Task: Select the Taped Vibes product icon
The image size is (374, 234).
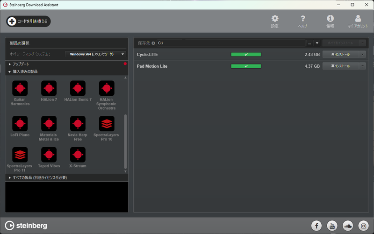Action: coord(49,155)
